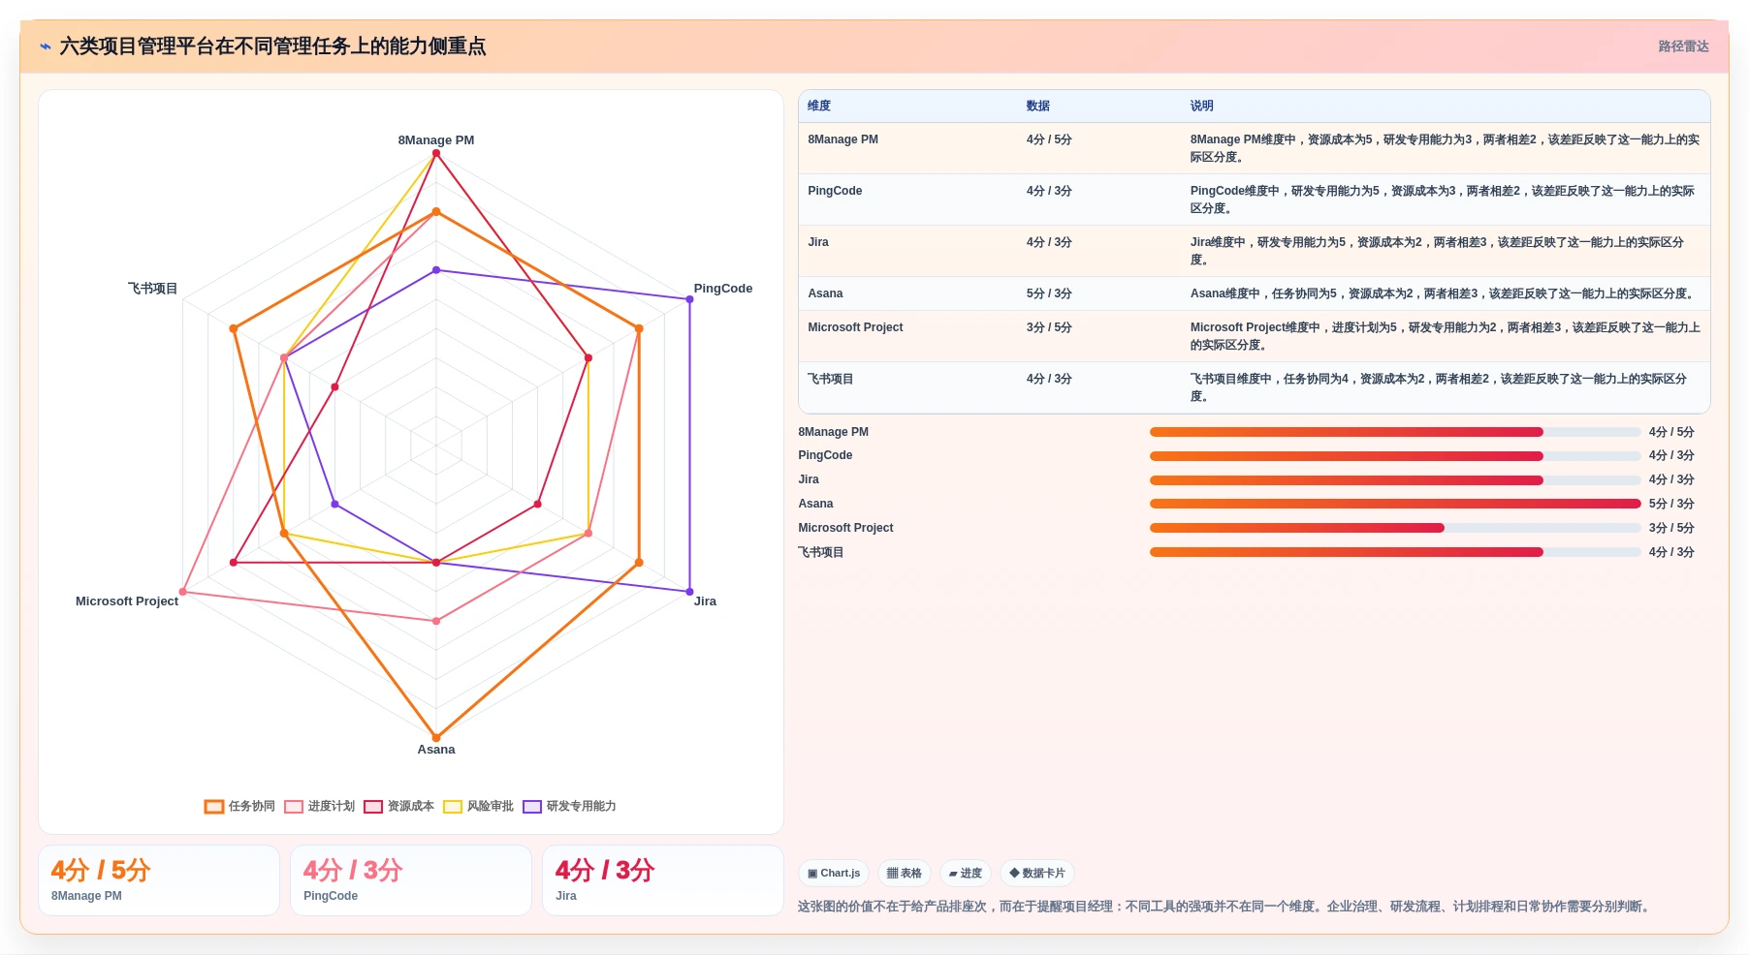
Task: Select the Microsoft Project table row name
Action: coord(855,327)
